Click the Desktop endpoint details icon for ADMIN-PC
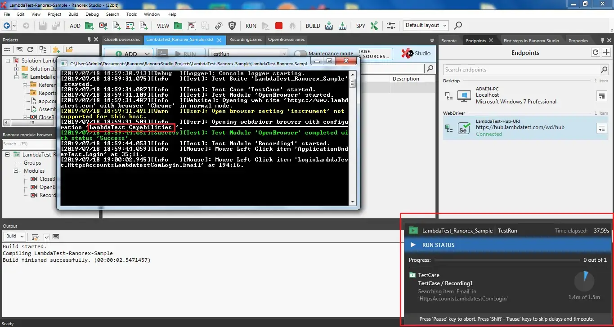614x327 pixels. click(x=602, y=95)
